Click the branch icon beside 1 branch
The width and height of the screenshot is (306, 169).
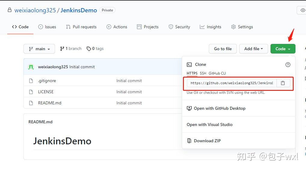click(62, 49)
